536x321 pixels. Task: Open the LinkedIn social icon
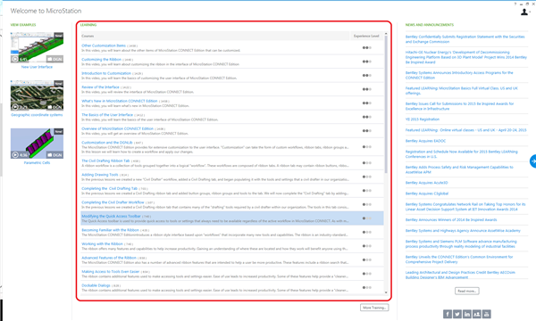click(467, 314)
